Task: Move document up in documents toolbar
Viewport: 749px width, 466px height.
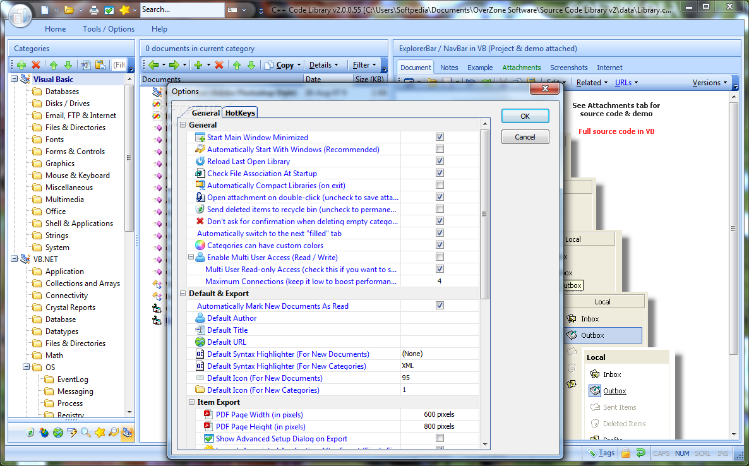Action: tap(237, 65)
